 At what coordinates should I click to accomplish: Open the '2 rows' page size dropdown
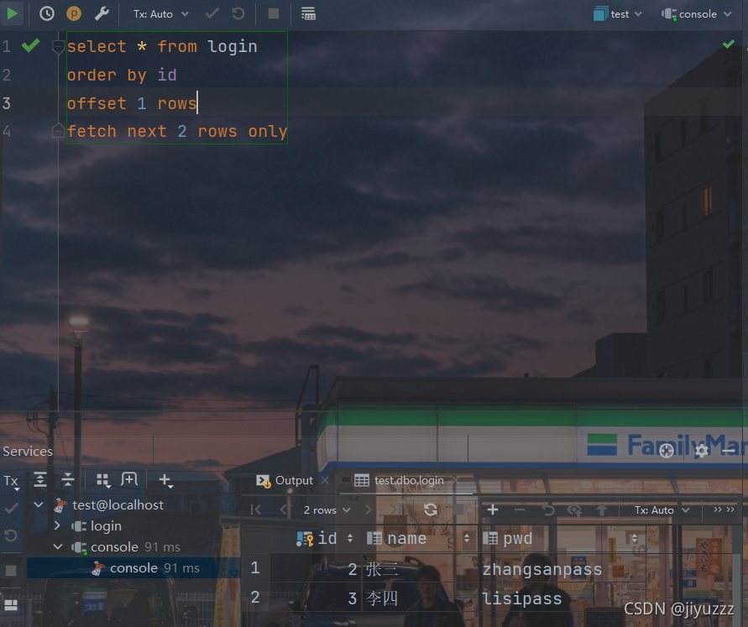pyautogui.click(x=323, y=509)
